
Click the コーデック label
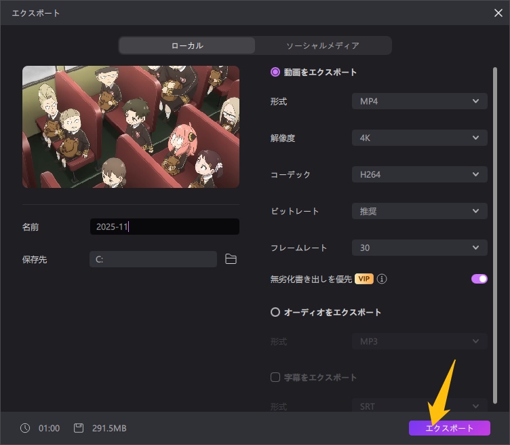coord(290,175)
